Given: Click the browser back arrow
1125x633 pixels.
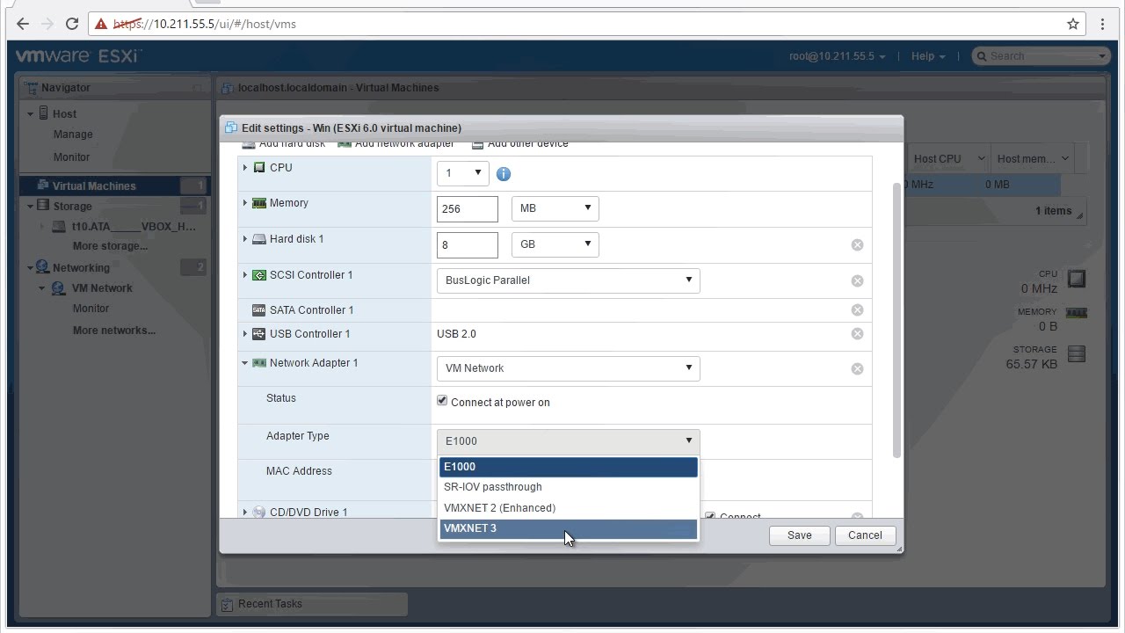Looking at the screenshot, I should (x=23, y=24).
